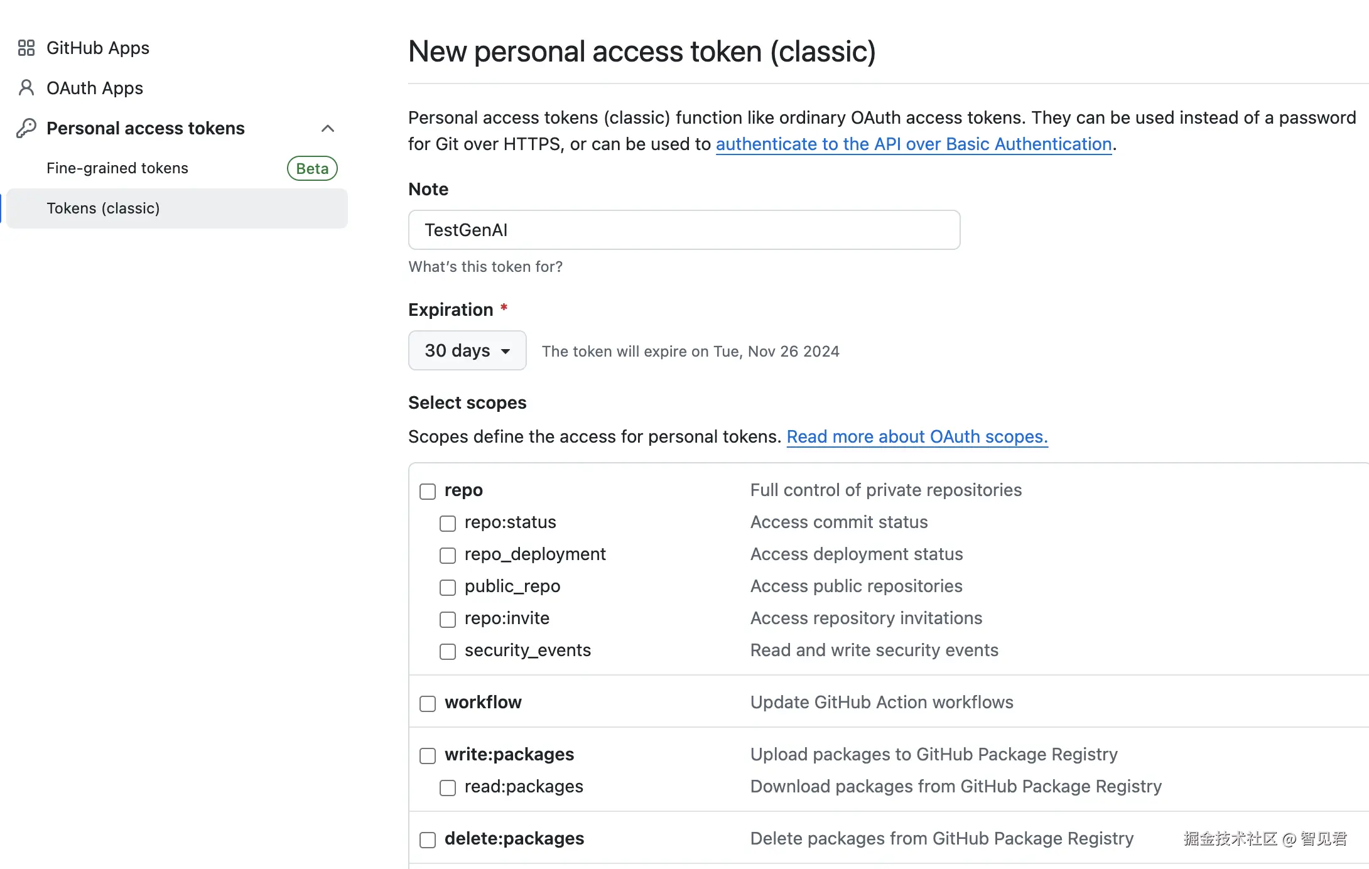Enable the repo:status checkbox
Image resolution: width=1369 pixels, height=869 pixels.
(448, 523)
